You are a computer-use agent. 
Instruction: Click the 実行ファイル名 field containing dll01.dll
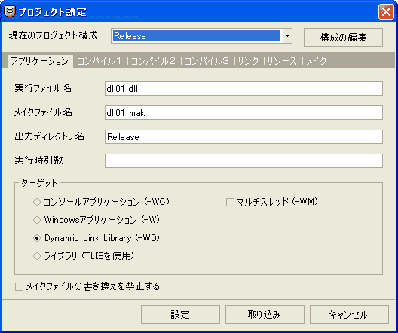243,88
